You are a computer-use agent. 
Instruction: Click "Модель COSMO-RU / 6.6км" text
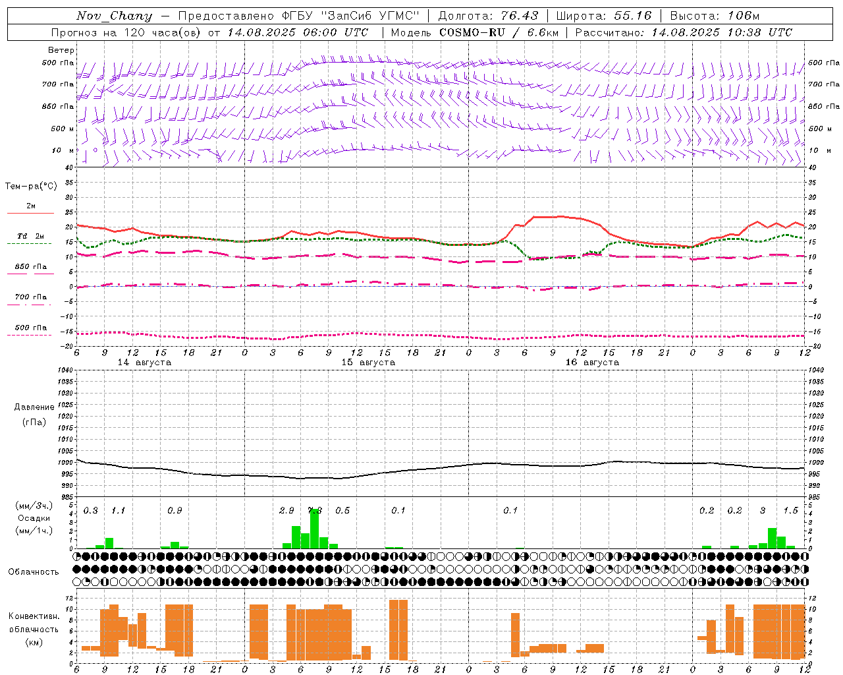(475, 32)
